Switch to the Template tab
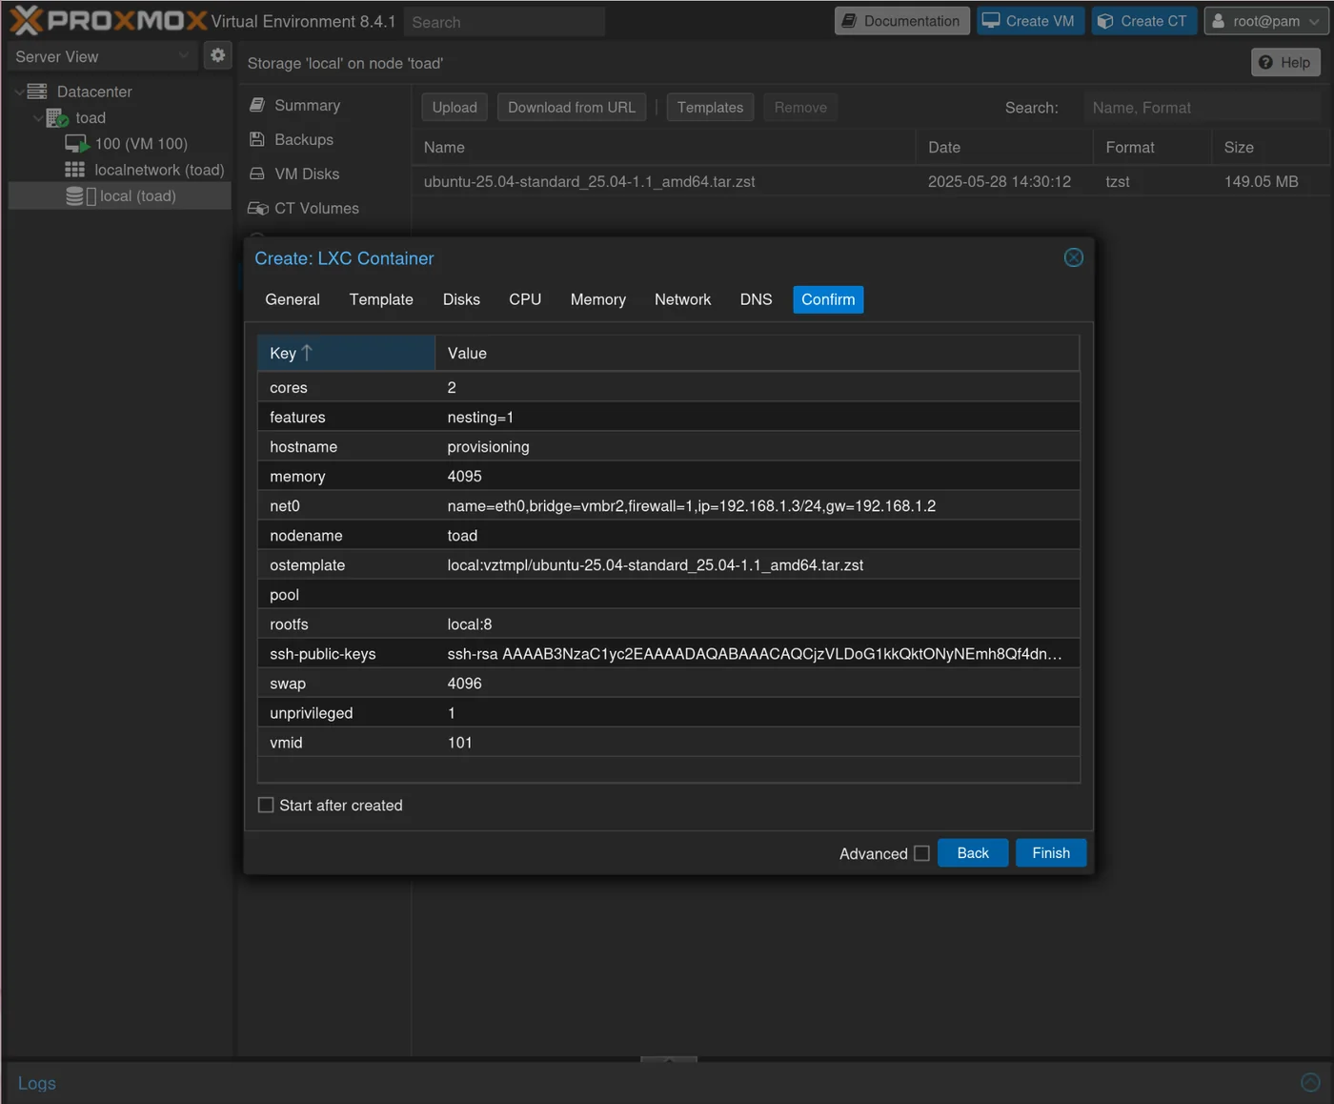The image size is (1334, 1104). point(381,299)
